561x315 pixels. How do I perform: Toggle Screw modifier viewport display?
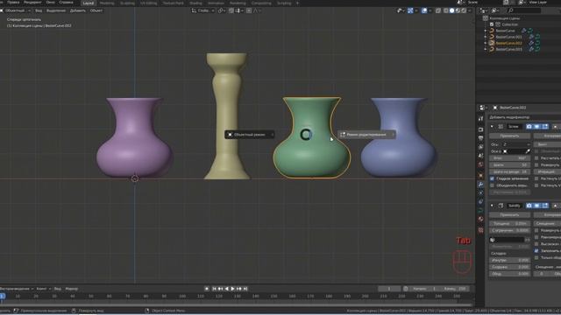point(537,126)
